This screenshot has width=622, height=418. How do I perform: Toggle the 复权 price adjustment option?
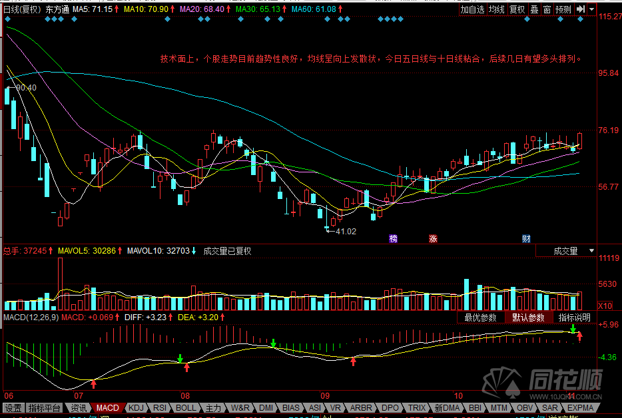click(517, 9)
